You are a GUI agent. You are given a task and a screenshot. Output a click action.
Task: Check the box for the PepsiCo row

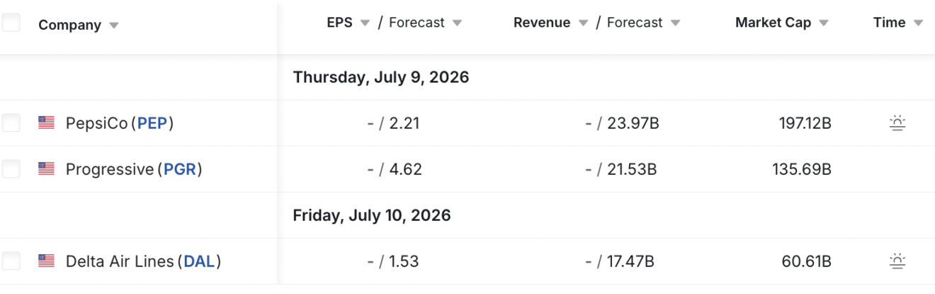click(11, 123)
